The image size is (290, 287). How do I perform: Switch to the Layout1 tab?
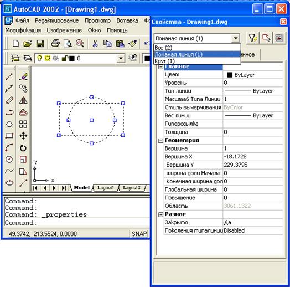(x=105, y=188)
